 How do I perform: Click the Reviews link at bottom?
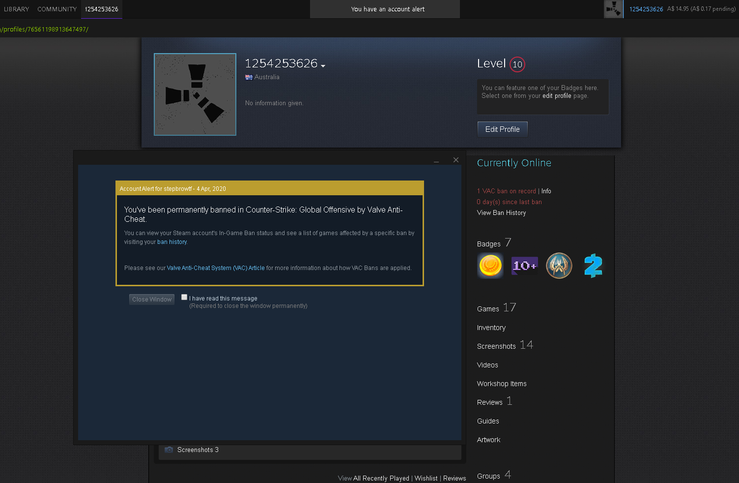[455, 479]
